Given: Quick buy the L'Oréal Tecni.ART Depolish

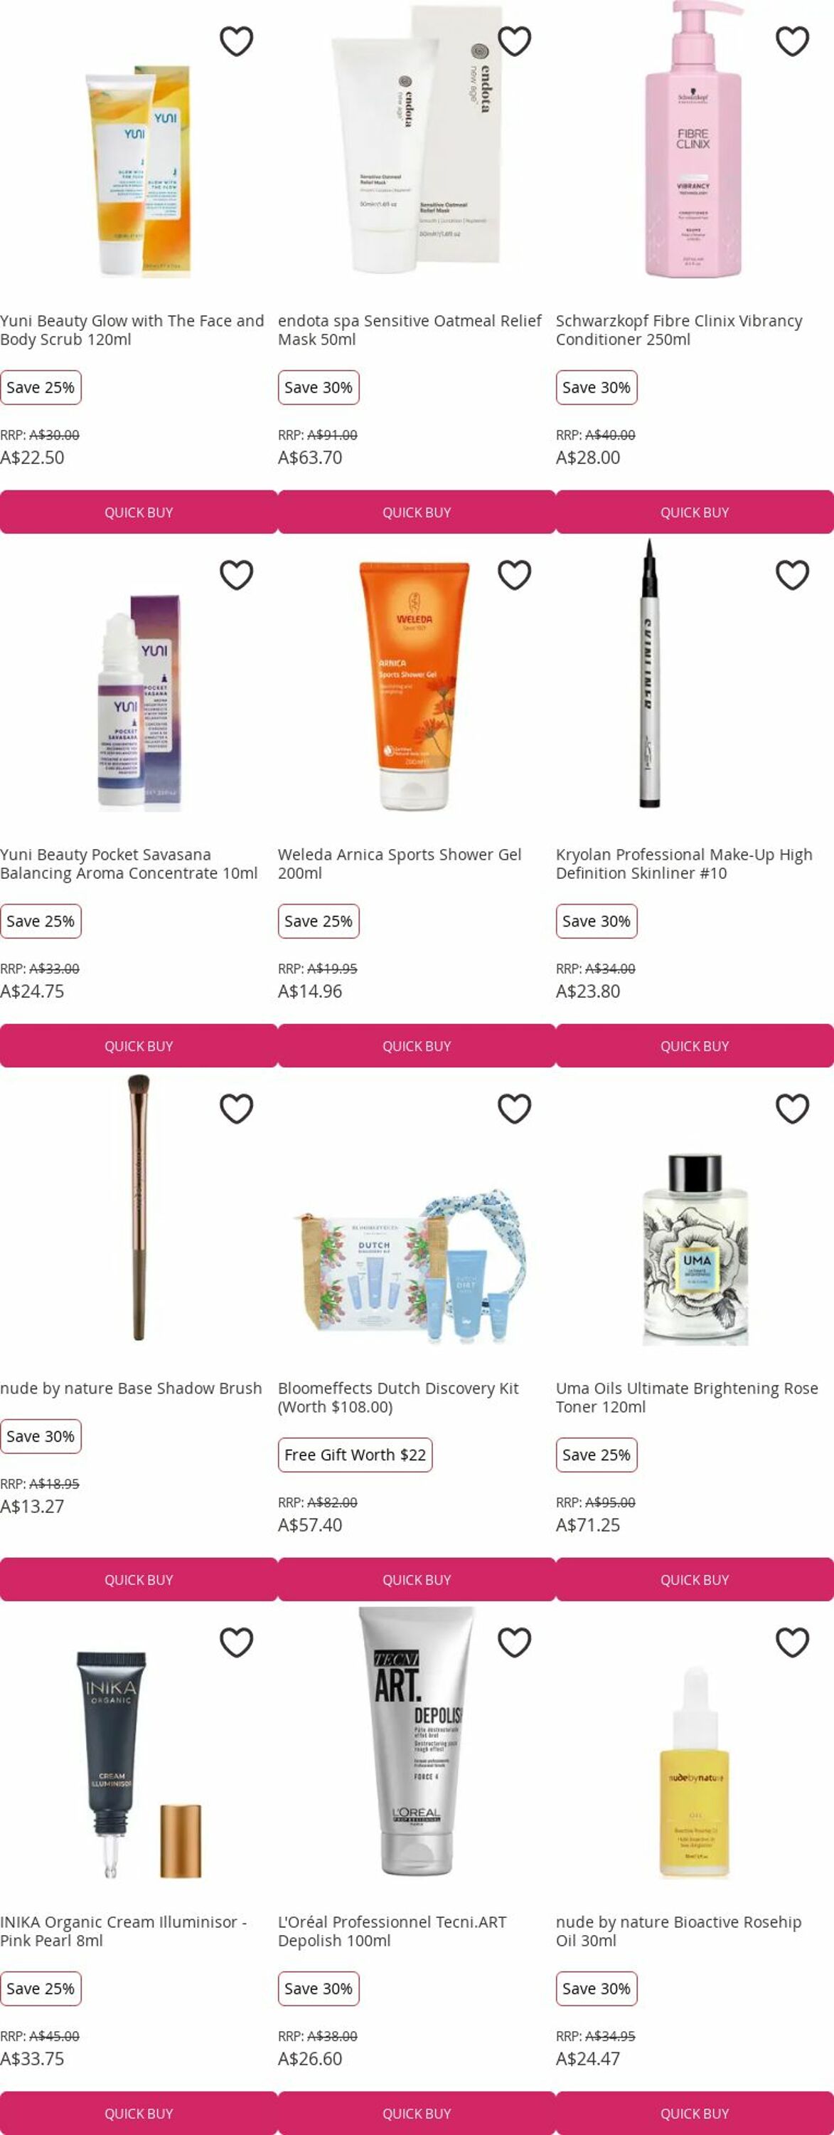Looking at the screenshot, I should tap(417, 2114).
